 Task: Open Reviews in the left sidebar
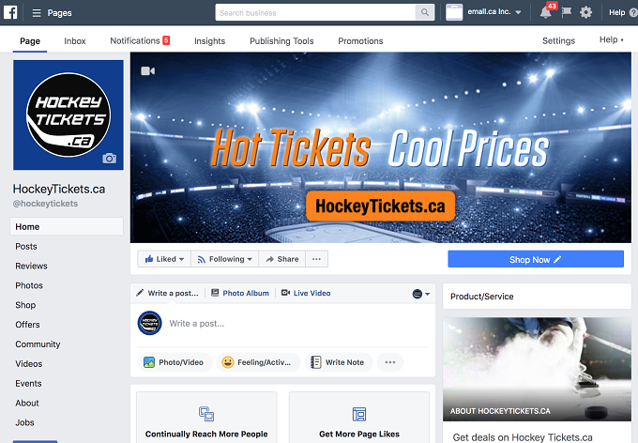click(x=31, y=266)
